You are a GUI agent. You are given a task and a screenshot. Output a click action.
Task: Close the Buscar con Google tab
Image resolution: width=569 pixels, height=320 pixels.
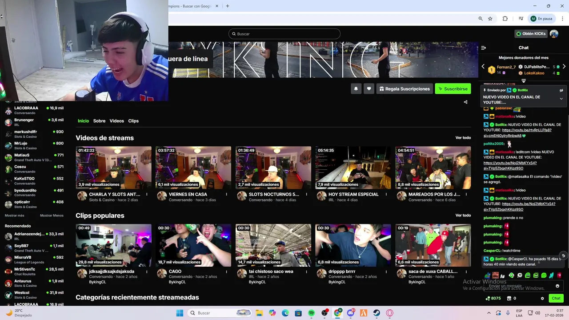pyautogui.click(x=217, y=6)
